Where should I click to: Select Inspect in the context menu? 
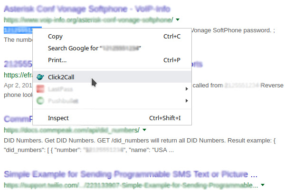point(58,118)
